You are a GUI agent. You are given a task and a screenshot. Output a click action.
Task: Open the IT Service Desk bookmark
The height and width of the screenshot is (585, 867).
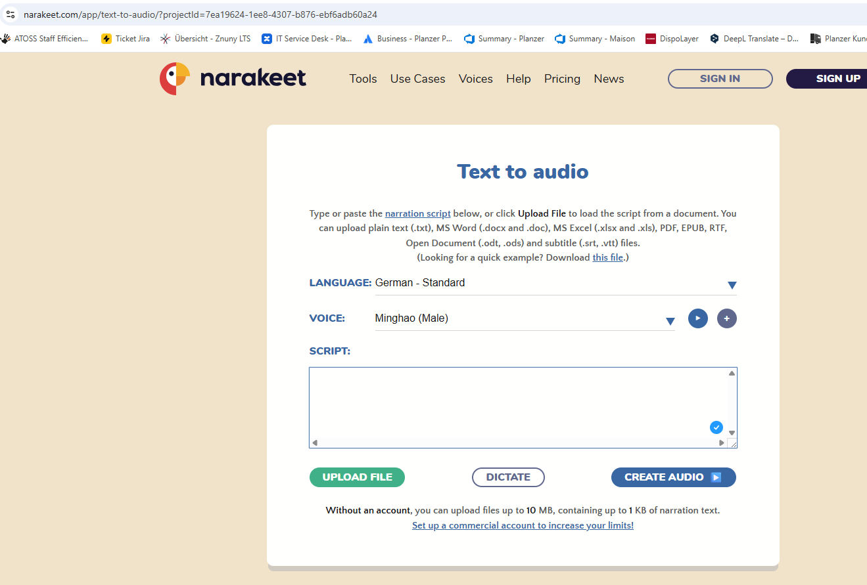(307, 39)
